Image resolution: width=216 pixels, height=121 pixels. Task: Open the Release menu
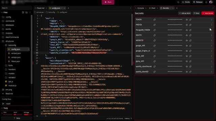[198, 2]
